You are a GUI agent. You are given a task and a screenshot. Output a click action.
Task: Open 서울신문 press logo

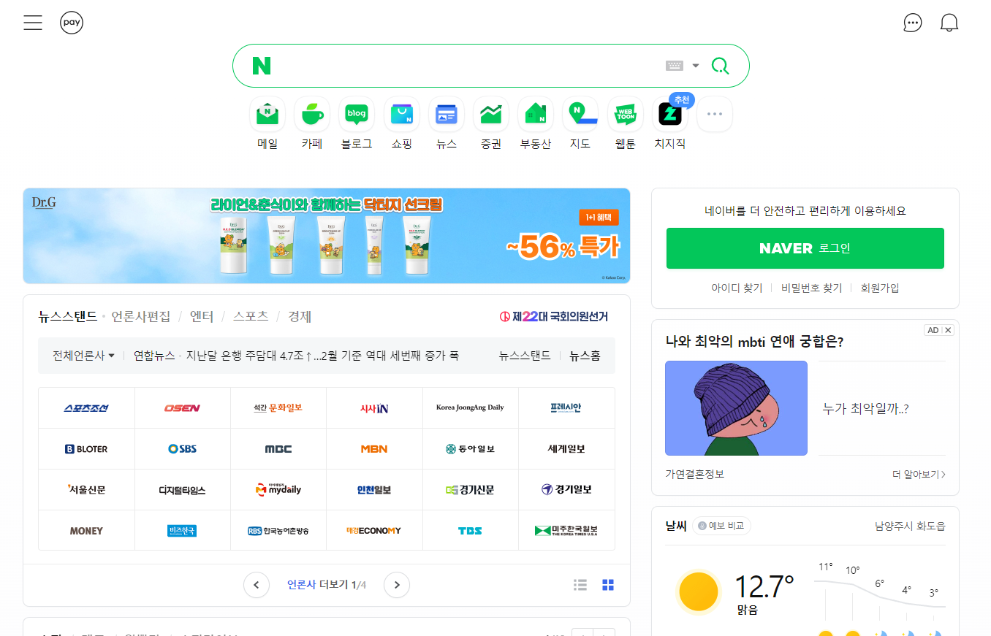pyautogui.click(x=86, y=489)
